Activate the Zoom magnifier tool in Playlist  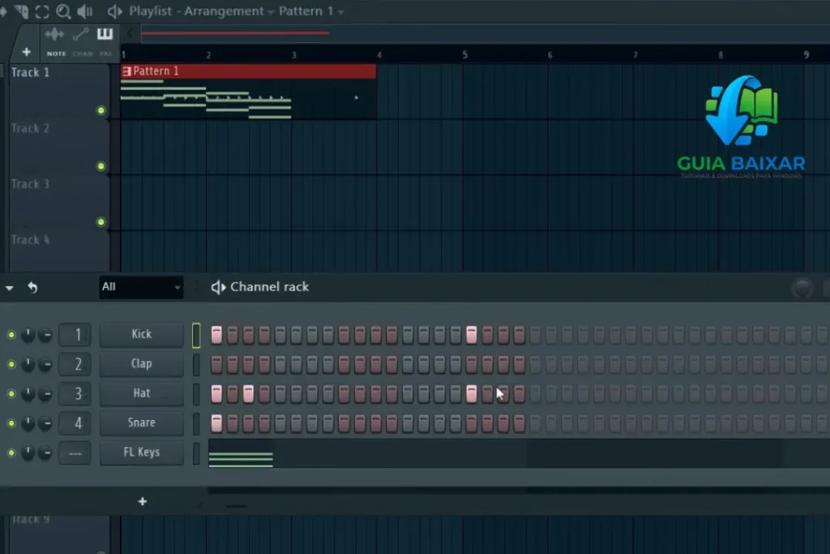coord(63,11)
